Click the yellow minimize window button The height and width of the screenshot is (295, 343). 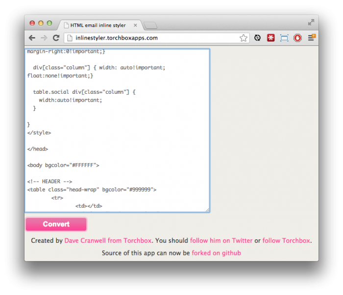coord(41,23)
